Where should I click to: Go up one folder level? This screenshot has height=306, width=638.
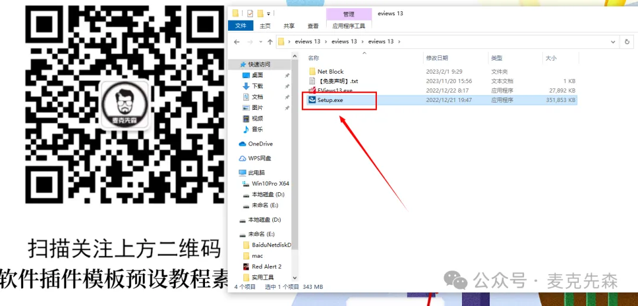click(x=270, y=42)
